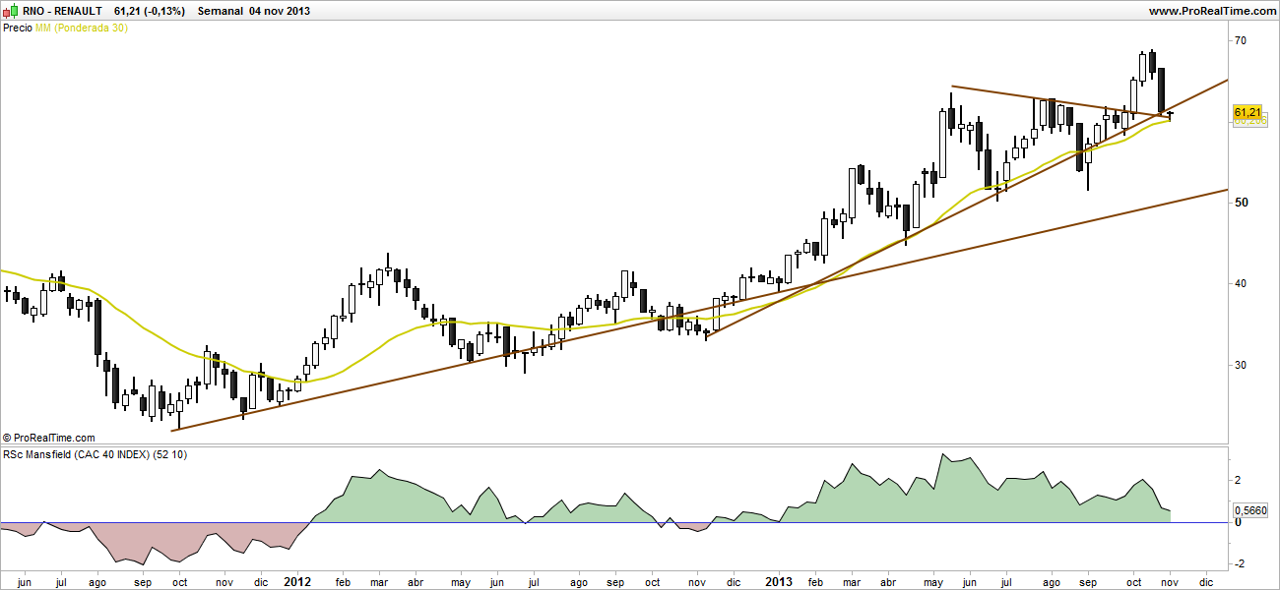
Task: Click the 40 price axis label
Action: point(1241,283)
